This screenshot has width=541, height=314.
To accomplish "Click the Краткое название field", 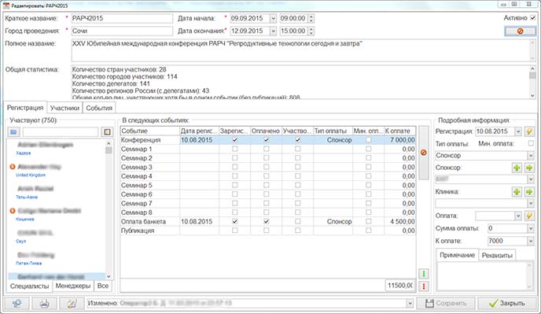I will (x=122, y=18).
